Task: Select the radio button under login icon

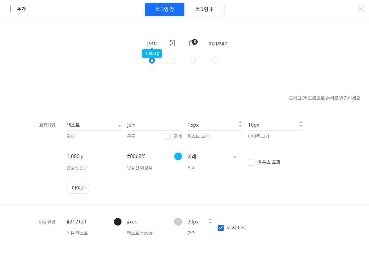Action: tap(173, 61)
